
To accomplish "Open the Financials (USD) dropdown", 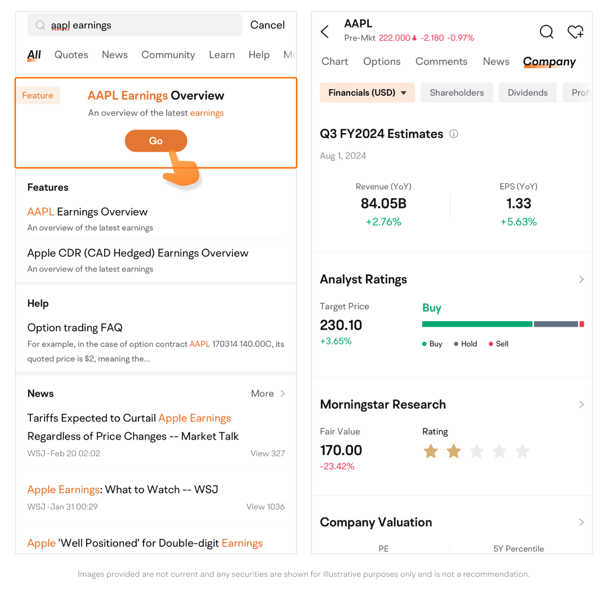I will click(367, 93).
